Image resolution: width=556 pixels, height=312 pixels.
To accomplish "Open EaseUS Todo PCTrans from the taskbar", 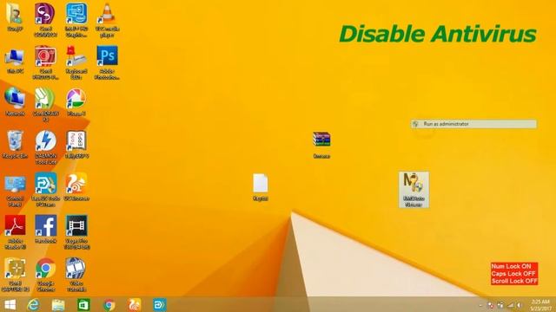I will (x=160, y=304).
